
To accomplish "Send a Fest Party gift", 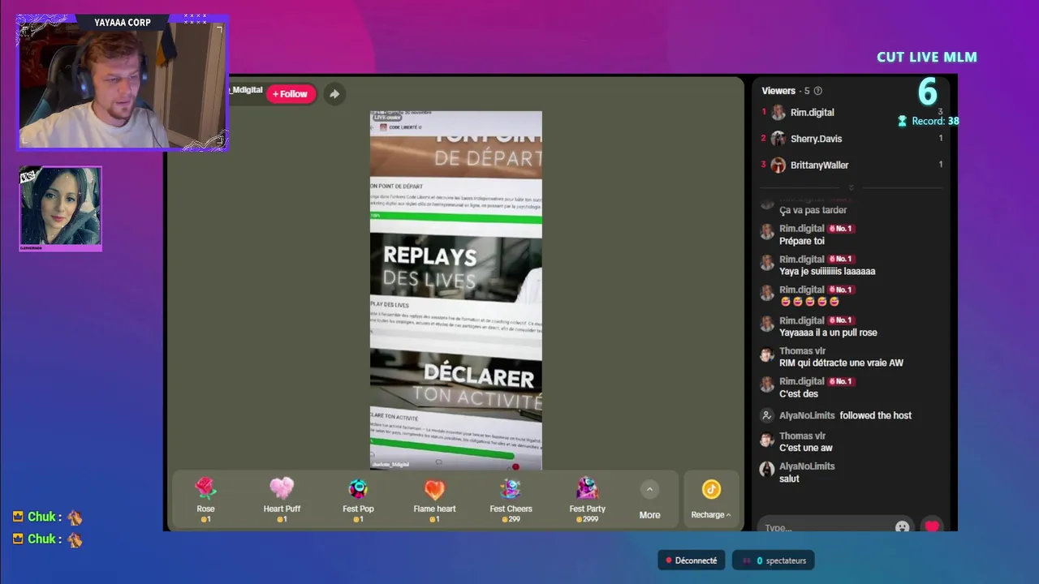I will [x=588, y=499].
